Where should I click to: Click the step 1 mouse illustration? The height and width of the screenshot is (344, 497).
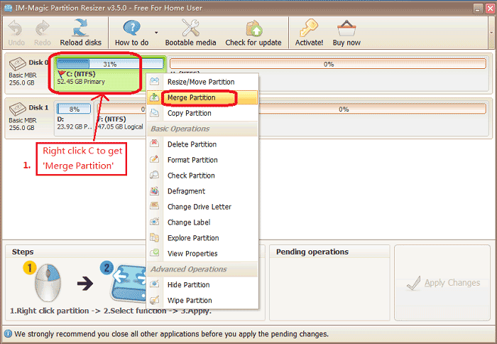47,282
